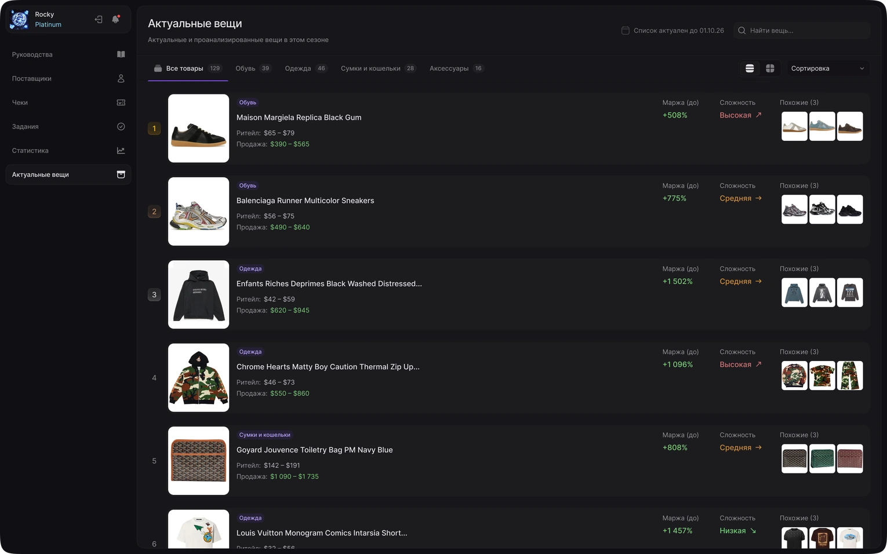Click the Goyard toiletry bag image
The image size is (887, 554).
[x=198, y=461]
